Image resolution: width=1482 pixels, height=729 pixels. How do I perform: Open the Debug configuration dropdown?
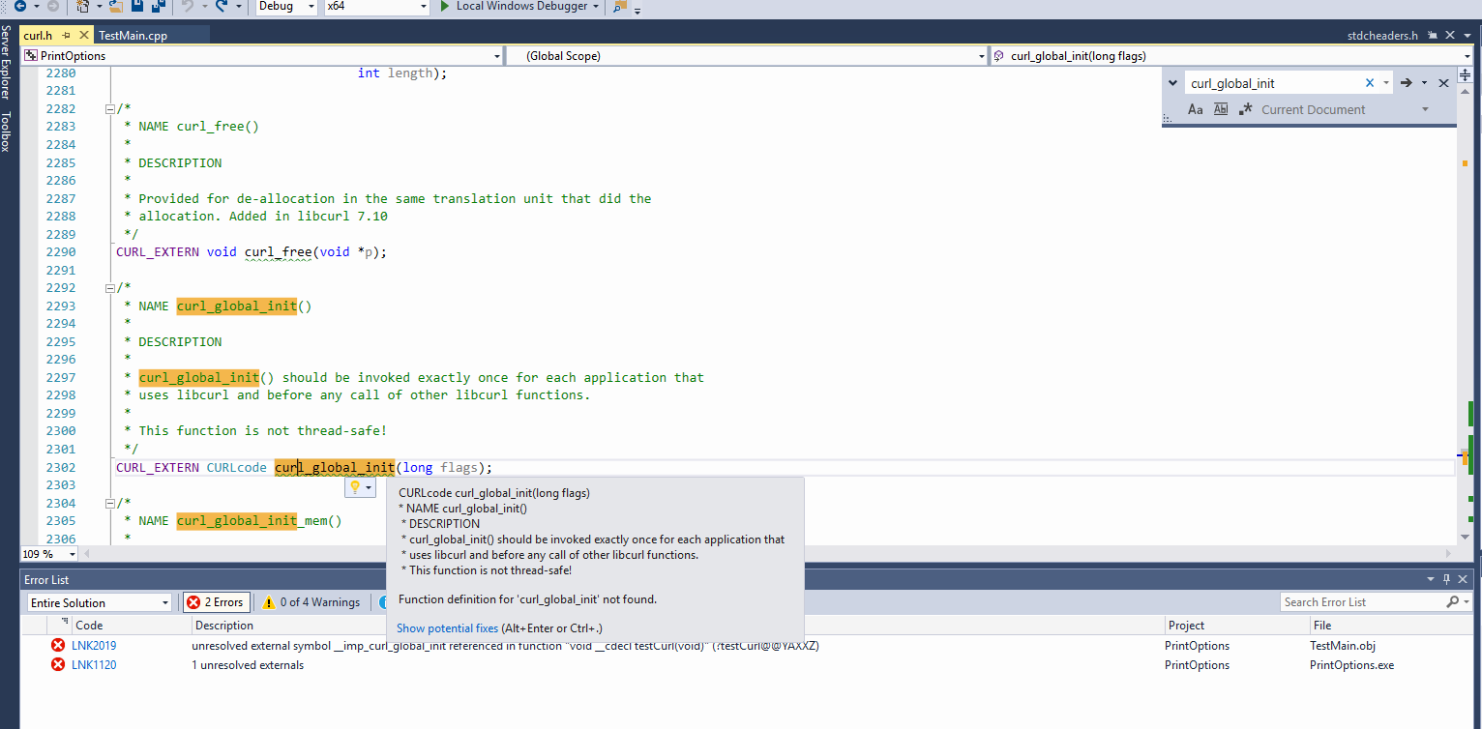[286, 6]
